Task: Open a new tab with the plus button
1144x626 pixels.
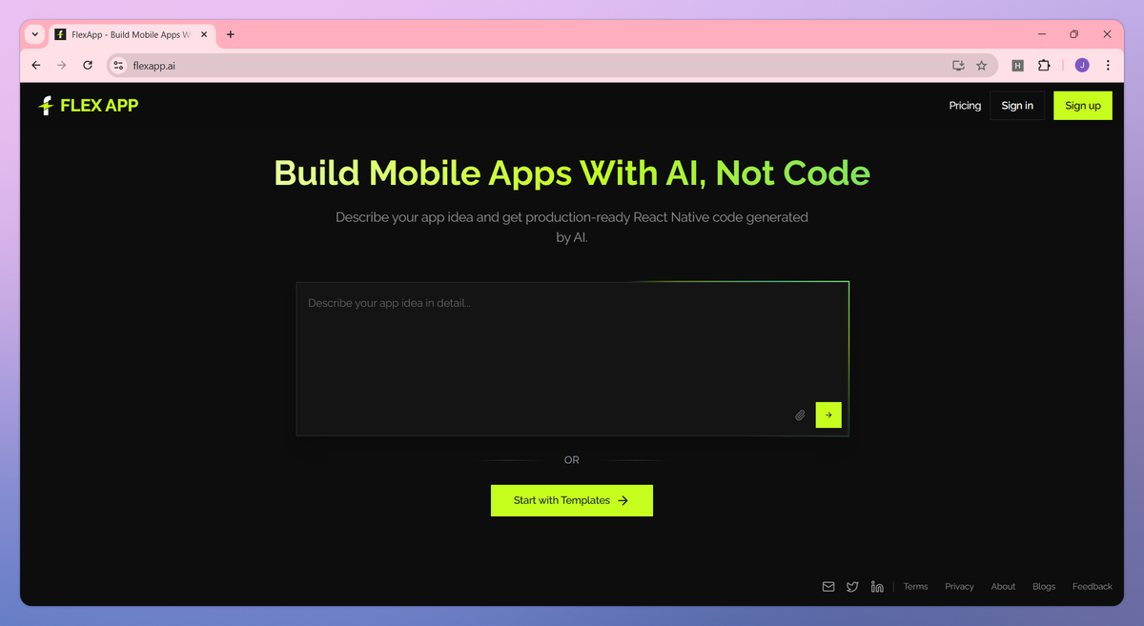Action: [230, 34]
